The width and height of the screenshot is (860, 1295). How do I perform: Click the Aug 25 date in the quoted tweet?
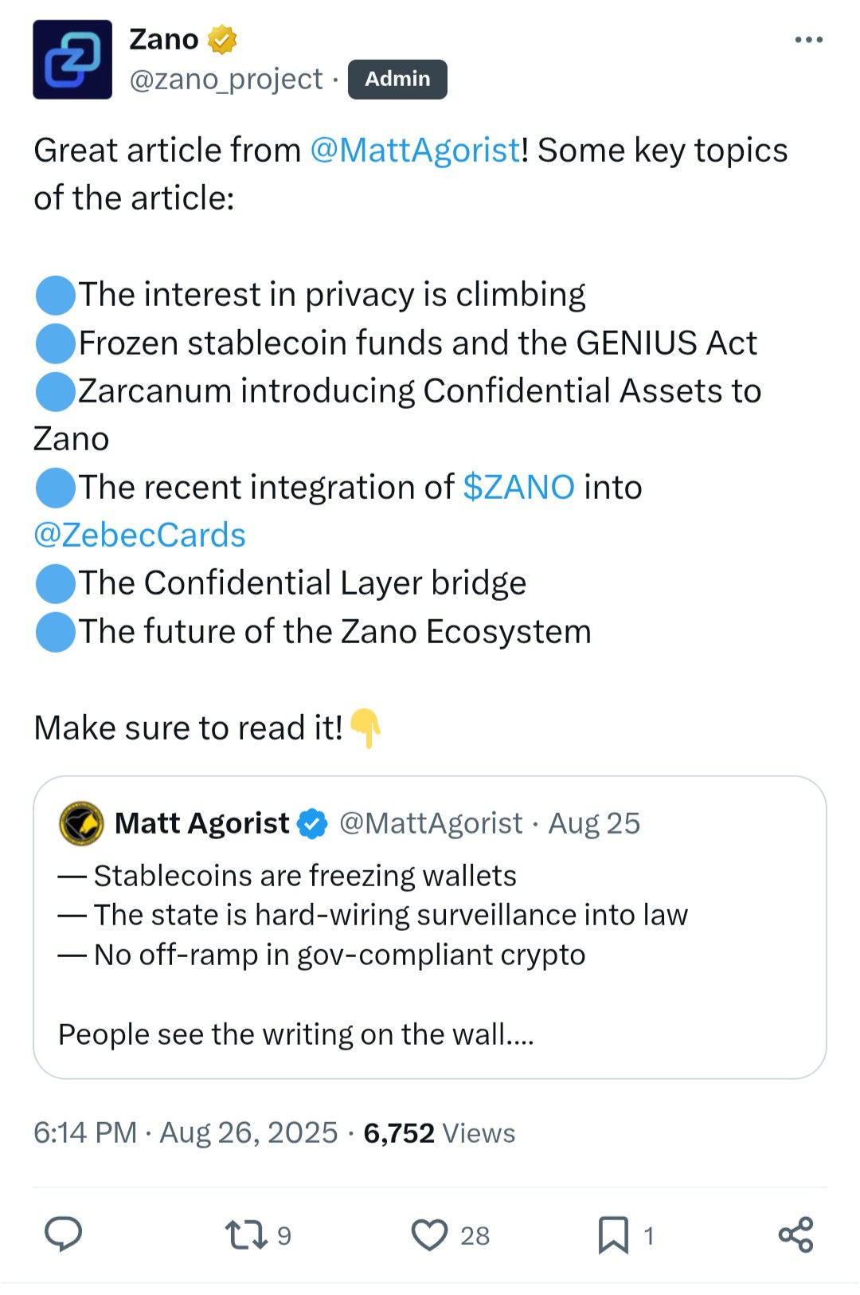[594, 823]
